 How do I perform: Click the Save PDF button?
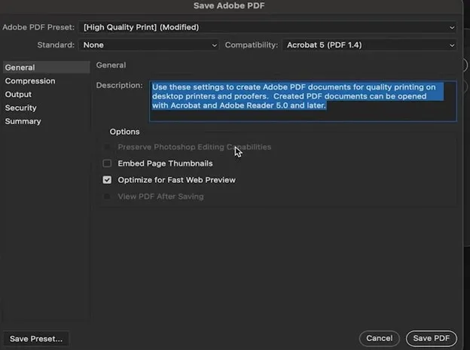click(432, 338)
